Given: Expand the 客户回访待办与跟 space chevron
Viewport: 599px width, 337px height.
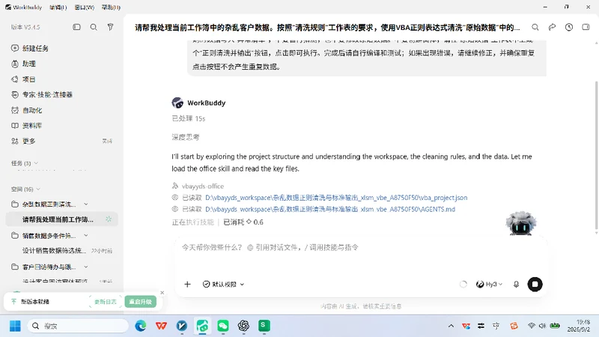Looking at the screenshot, I should click(x=86, y=267).
